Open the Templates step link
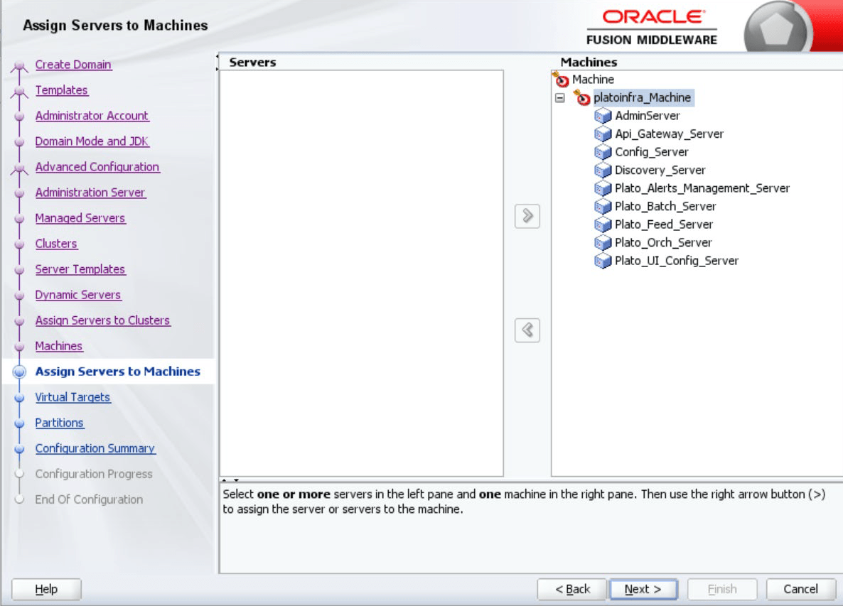 [61, 90]
